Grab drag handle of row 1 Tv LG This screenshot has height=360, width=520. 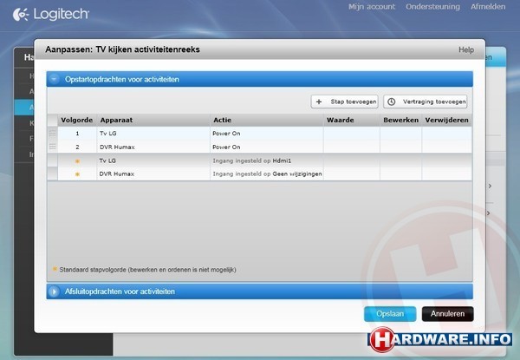(52, 133)
